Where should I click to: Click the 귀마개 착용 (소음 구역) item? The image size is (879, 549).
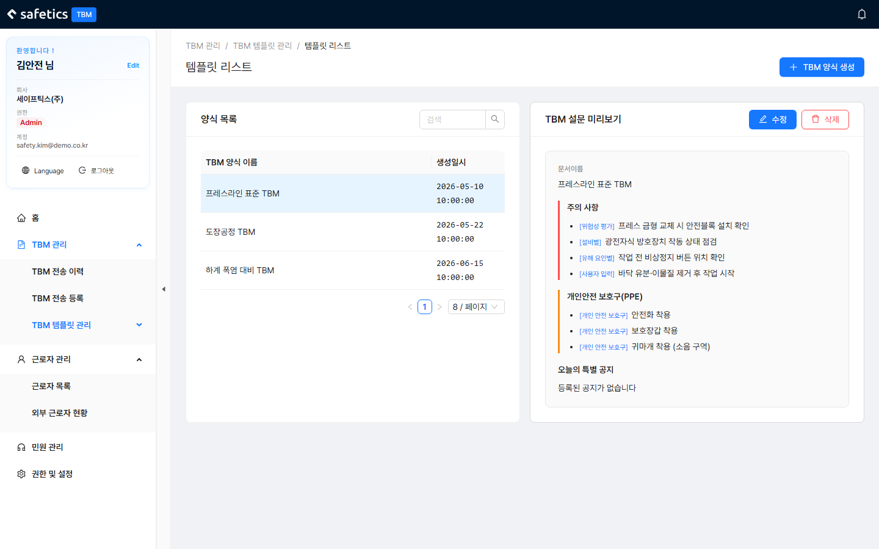point(671,346)
